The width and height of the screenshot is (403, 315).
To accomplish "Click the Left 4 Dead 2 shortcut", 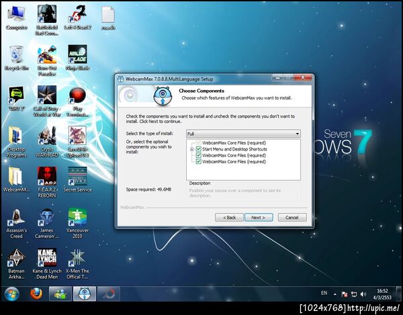I will click(77, 17).
